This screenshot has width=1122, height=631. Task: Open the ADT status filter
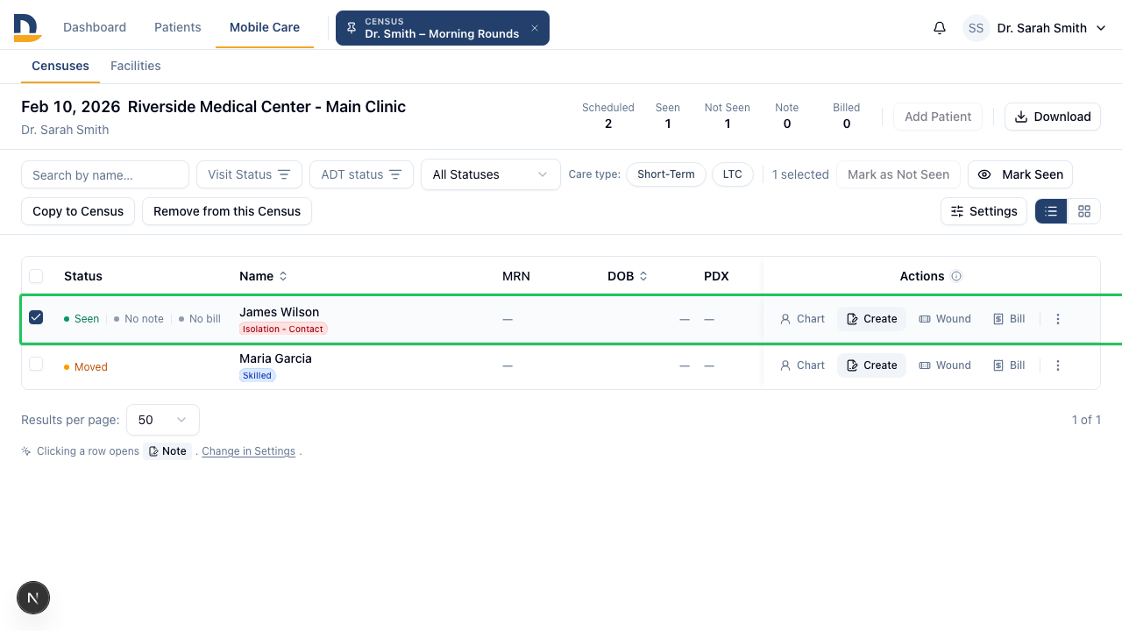pos(361,174)
